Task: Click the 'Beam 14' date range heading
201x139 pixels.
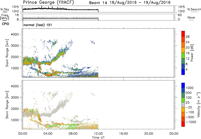Action: coord(130,3)
